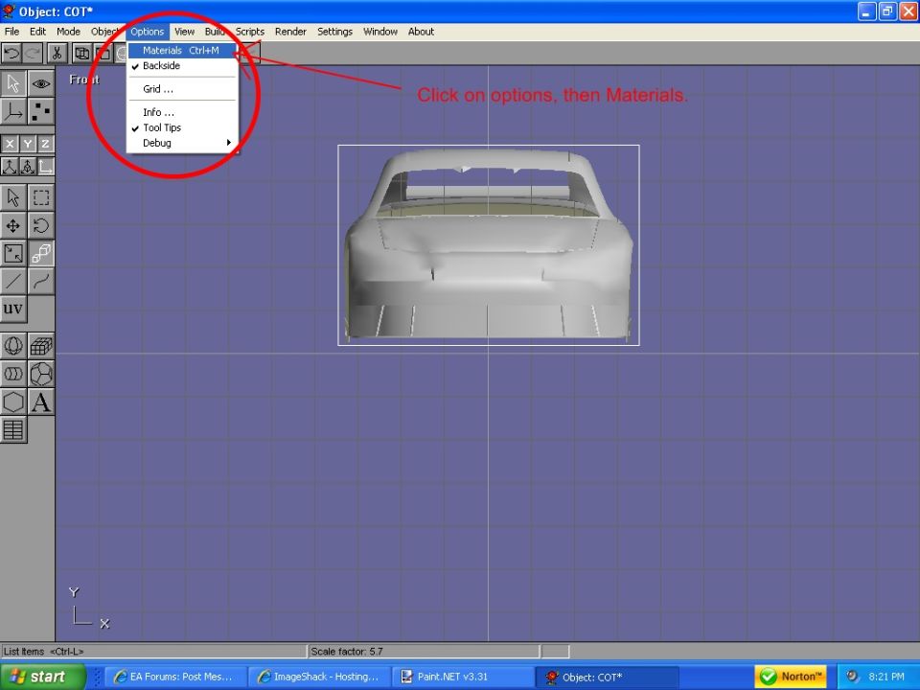This screenshot has height=690, width=920.
Task: Click the Norton tray indicator
Action: pos(791,677)
